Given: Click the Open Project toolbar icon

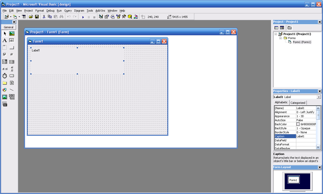Looking at the screenshot, I should pyautogui.click(x=31, y=17).
